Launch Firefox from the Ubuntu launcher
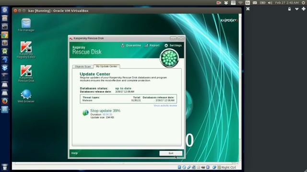 tap(5, 101)
